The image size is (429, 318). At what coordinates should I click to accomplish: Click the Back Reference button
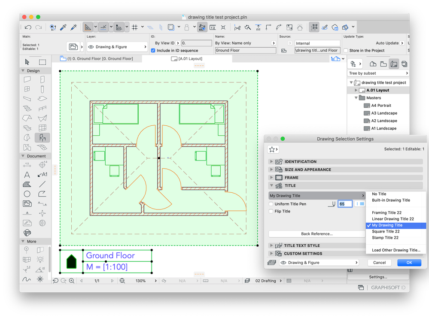[316, 233]
